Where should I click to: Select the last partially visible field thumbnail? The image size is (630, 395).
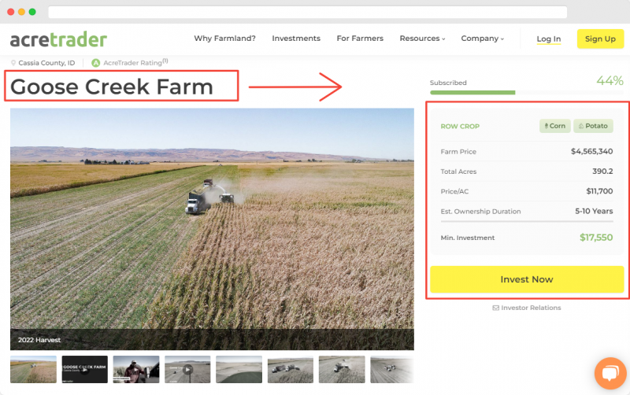coord(392,369)
